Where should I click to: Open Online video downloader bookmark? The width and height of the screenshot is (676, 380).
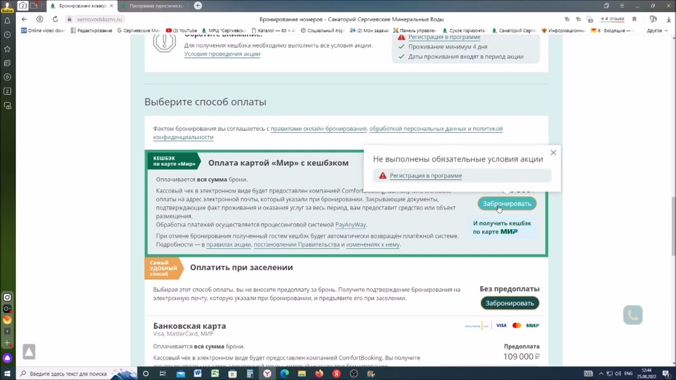[43, 31]
